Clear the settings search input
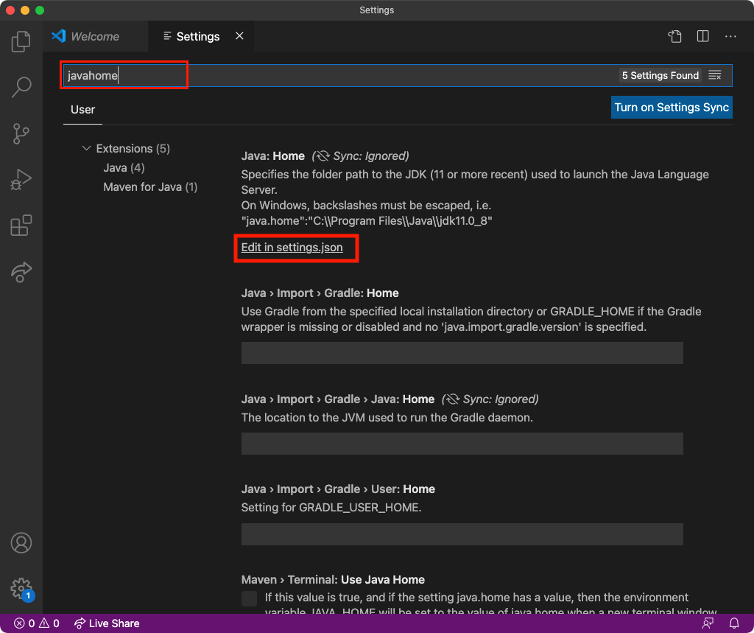This screenshot has width=754, height=633. 715,75
